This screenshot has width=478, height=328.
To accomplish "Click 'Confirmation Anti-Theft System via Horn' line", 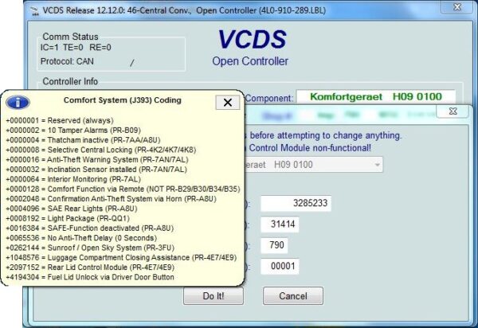I will (x=111, y=198).
